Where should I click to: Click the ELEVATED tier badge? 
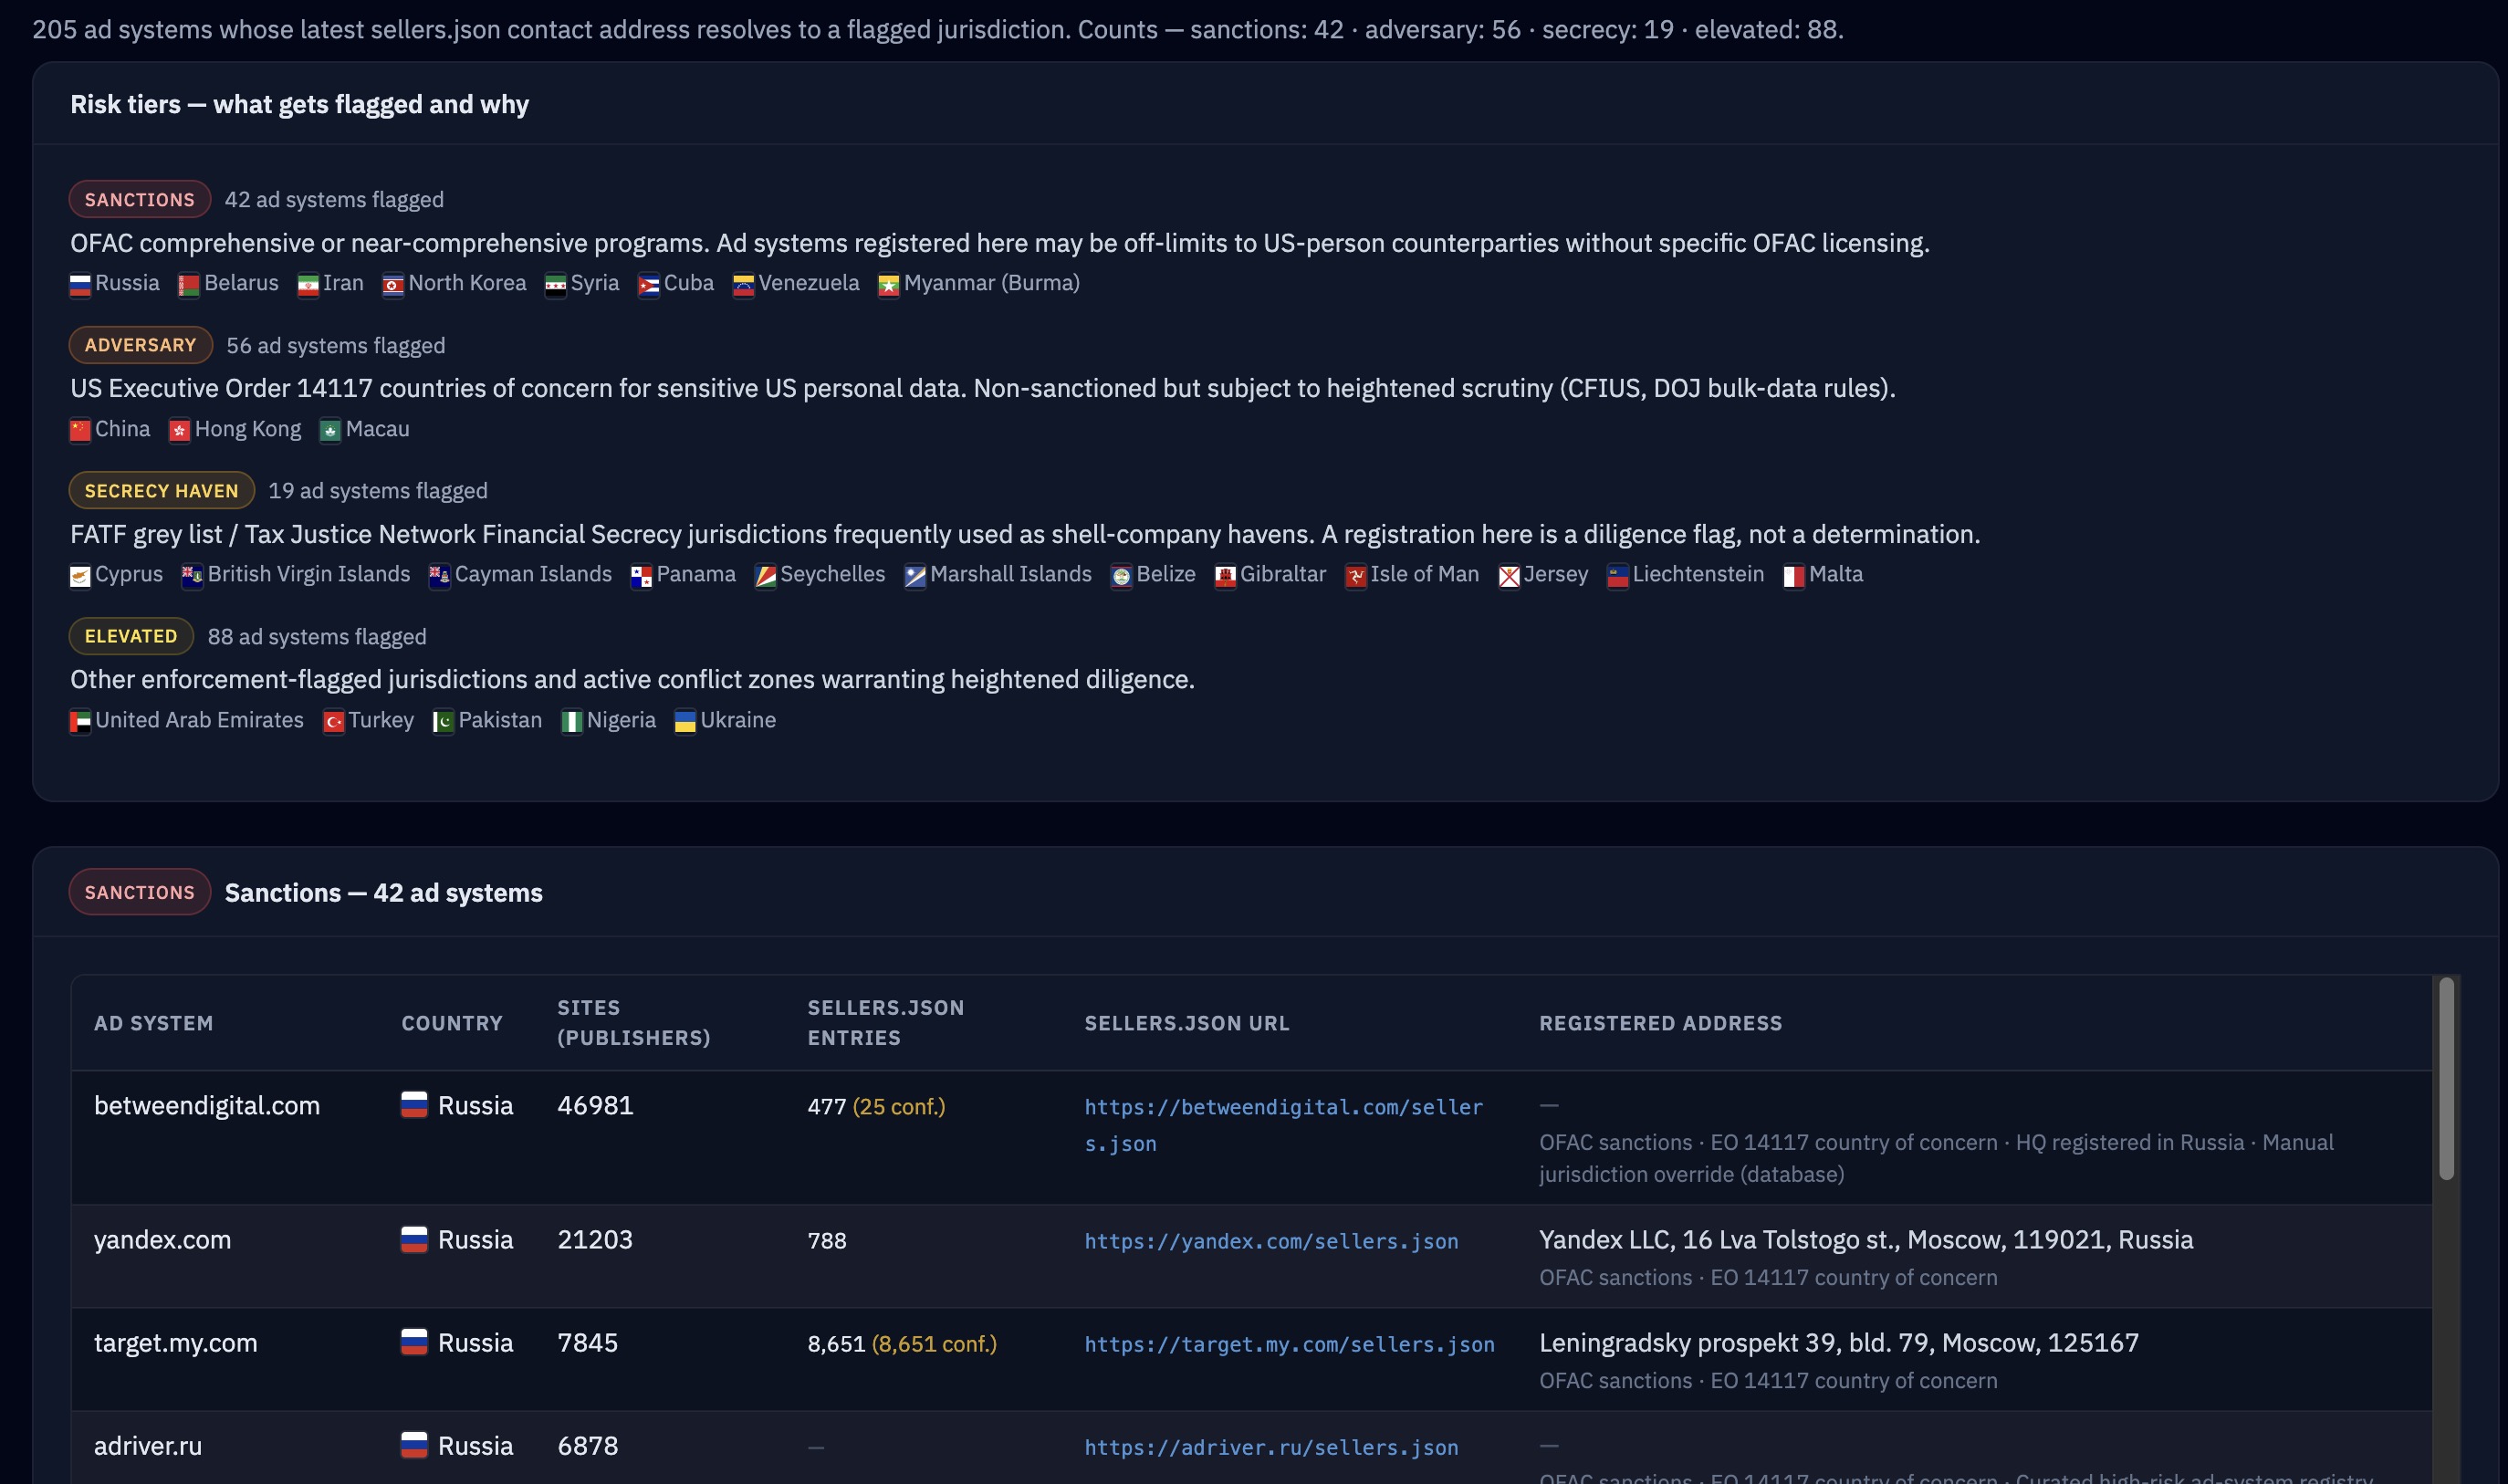coord(131,636)
